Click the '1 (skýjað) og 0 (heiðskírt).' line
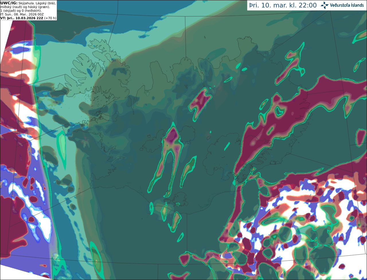The height and width of the screenshot is (280, 367). coord(21,10)
